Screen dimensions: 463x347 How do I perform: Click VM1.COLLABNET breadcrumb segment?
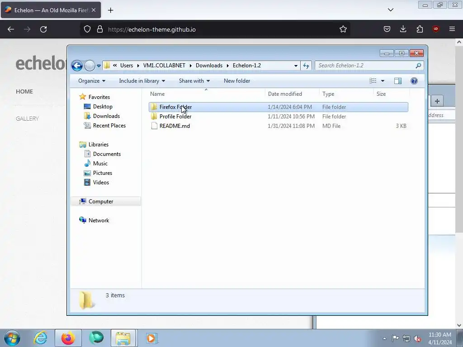click(x=164, y=66)
